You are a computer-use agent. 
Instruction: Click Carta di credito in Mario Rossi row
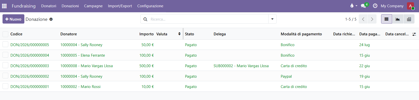tap(294, 86)
